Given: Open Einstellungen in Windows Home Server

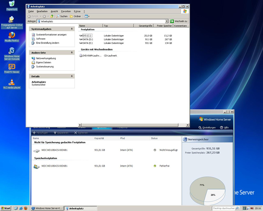Looking at the screenshot, I should click(207, 127).
